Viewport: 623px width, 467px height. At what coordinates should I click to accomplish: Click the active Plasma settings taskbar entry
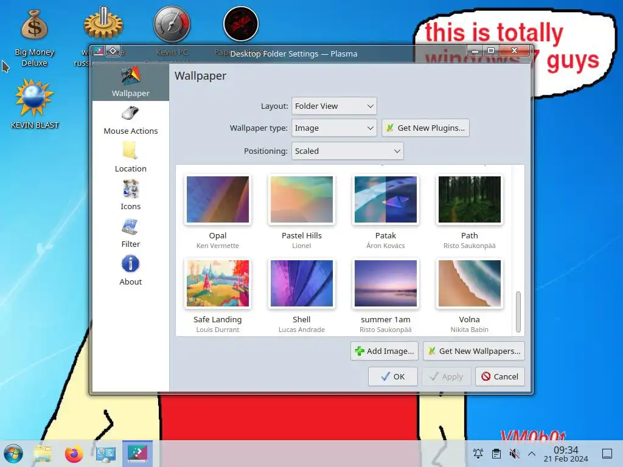tap(137, 454)
